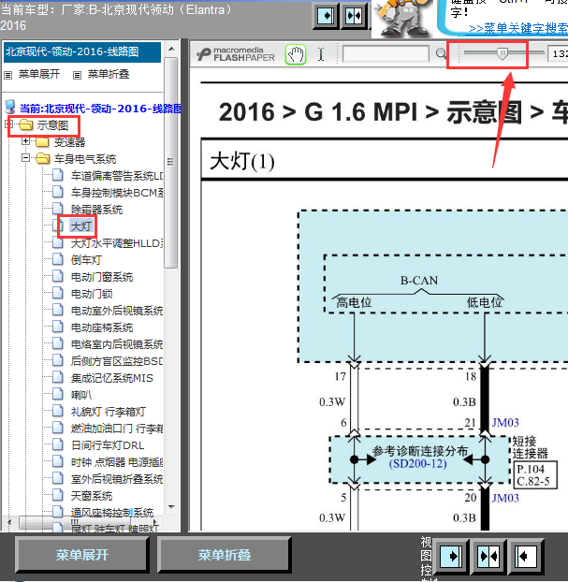Open the 电动座椅系统 document
568x582 pixels.
102,327
